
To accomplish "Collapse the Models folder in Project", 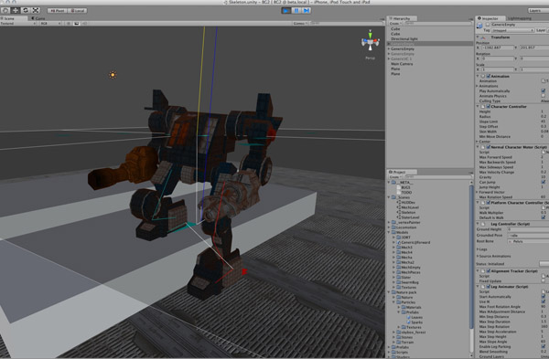I will coord(389,232).
